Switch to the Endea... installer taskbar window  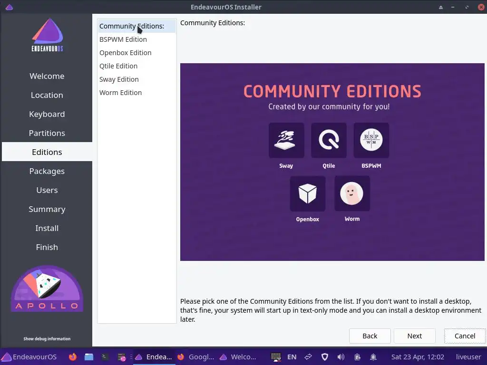(x=154, y=357)
